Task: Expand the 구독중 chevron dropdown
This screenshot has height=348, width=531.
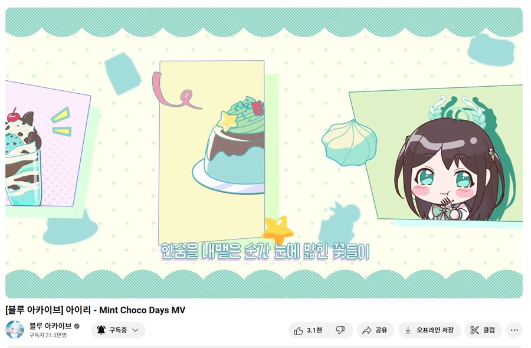Action: point(135,330)
